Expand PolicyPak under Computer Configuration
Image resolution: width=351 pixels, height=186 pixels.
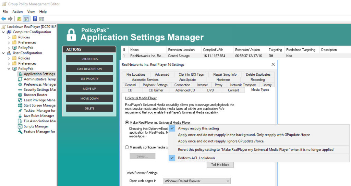[9, 48]
